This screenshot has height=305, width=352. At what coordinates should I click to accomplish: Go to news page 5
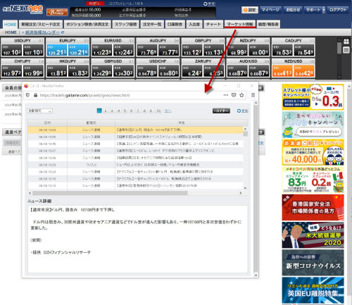pyautogui.click(x=125, y=111)
